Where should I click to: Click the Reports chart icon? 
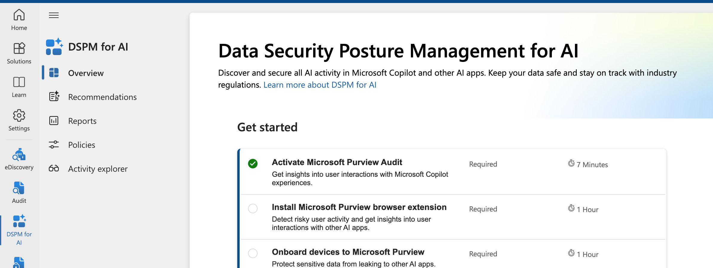(x=54, y=121)
